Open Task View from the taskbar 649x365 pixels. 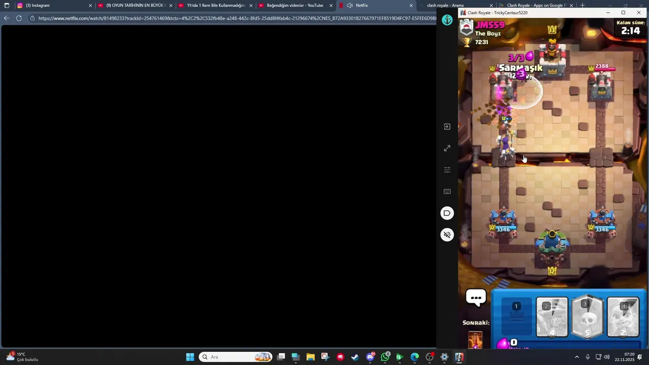coord(281,357)
